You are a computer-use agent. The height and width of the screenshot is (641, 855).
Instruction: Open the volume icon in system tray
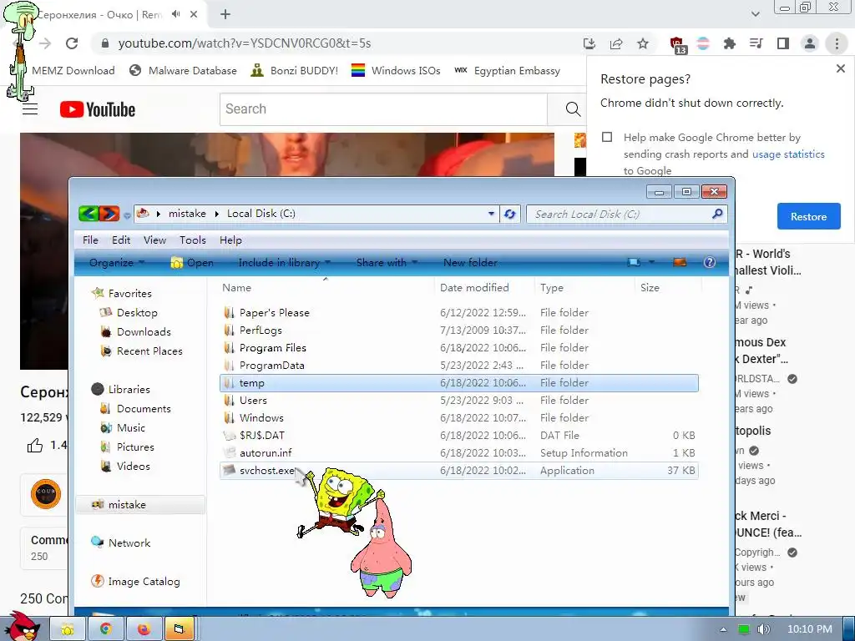coord(763,629)
